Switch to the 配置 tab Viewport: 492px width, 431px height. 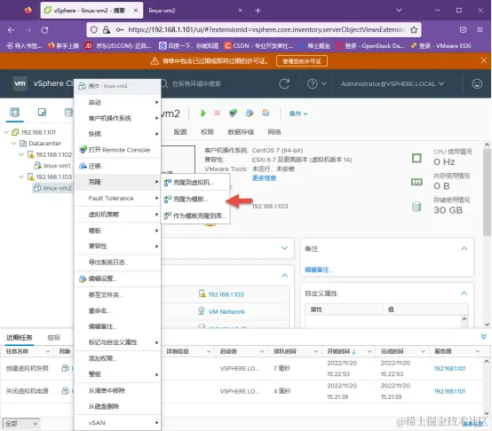[x=180, y=132]
